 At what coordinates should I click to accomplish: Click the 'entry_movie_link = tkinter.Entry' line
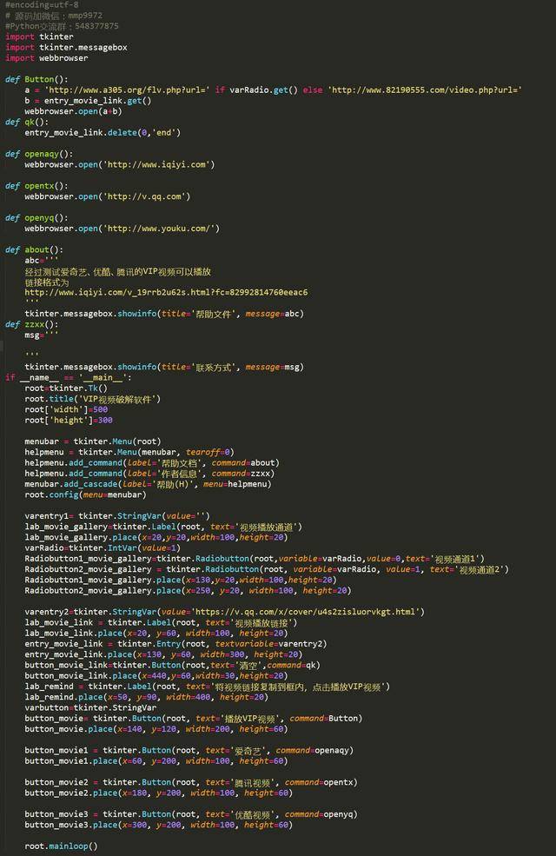coord(175,644)
